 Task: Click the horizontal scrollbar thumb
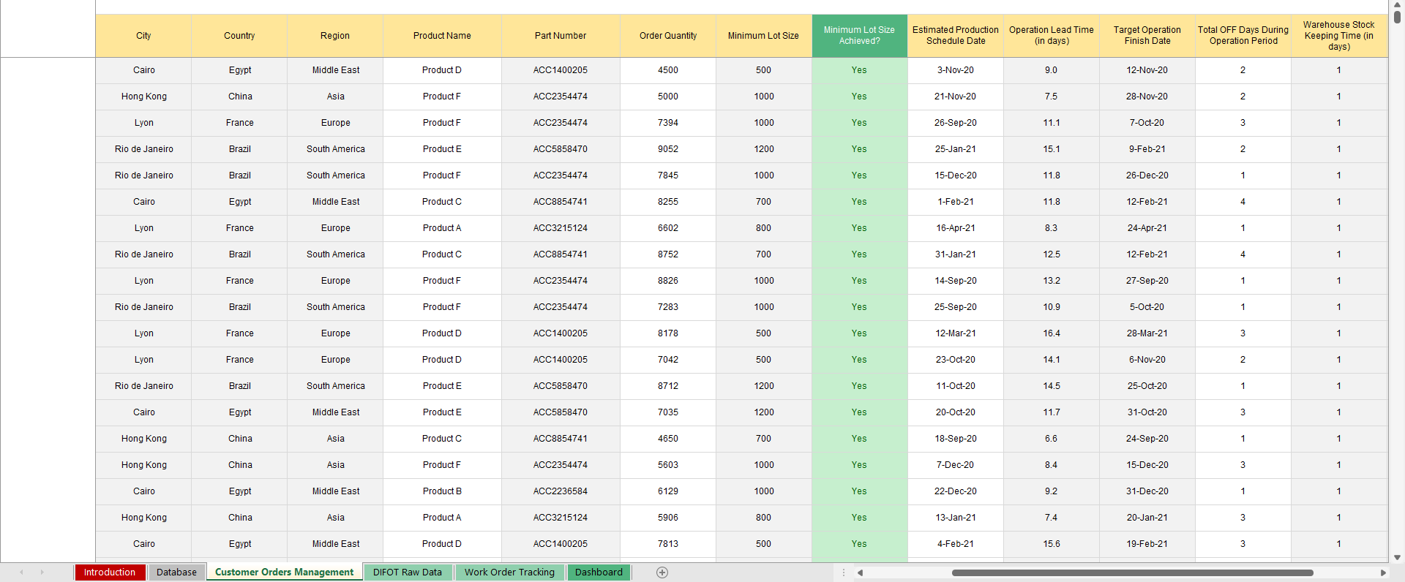[1132, 572]
